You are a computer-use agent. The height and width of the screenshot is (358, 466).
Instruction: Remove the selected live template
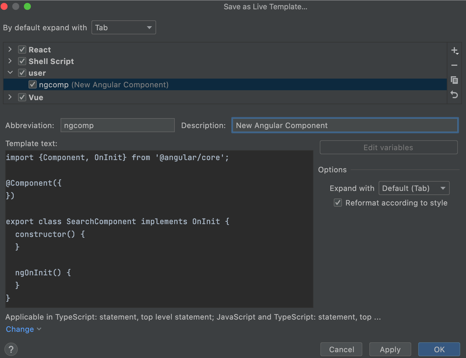point(454,65)
